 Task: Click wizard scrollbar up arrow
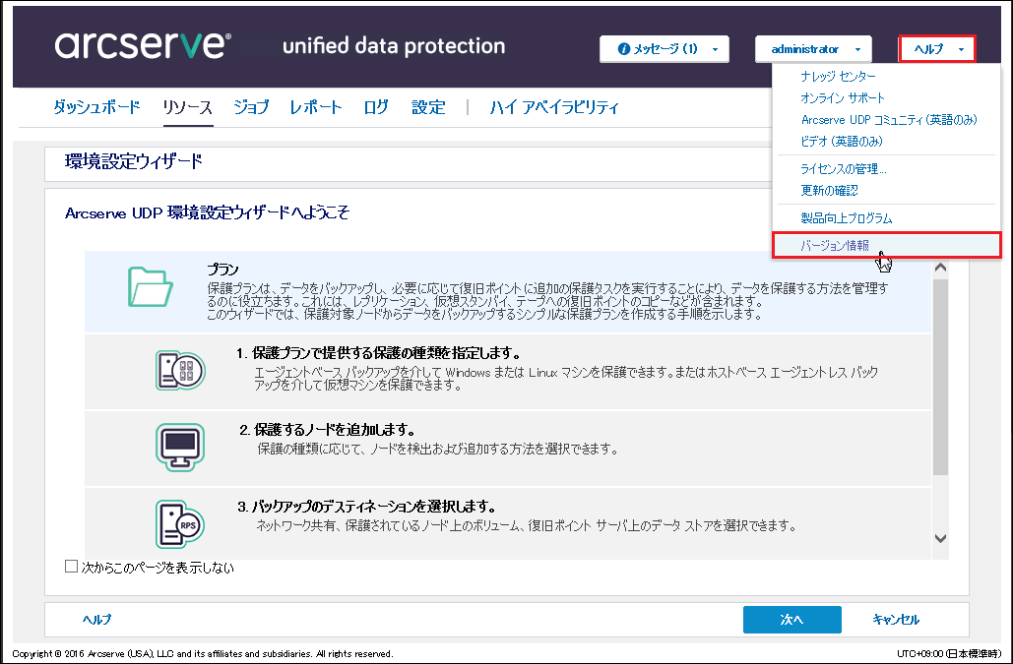tap(941, 268)
